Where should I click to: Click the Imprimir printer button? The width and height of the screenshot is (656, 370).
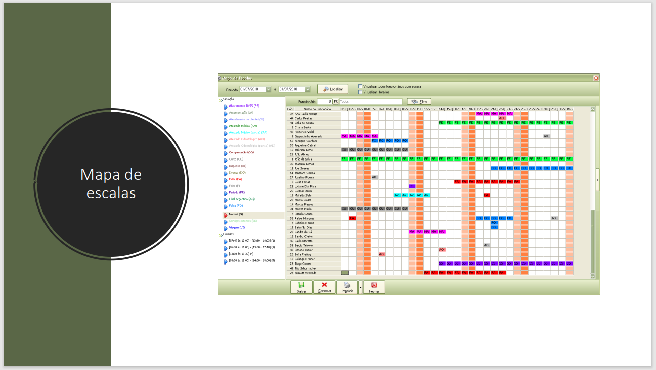point(347,287)
